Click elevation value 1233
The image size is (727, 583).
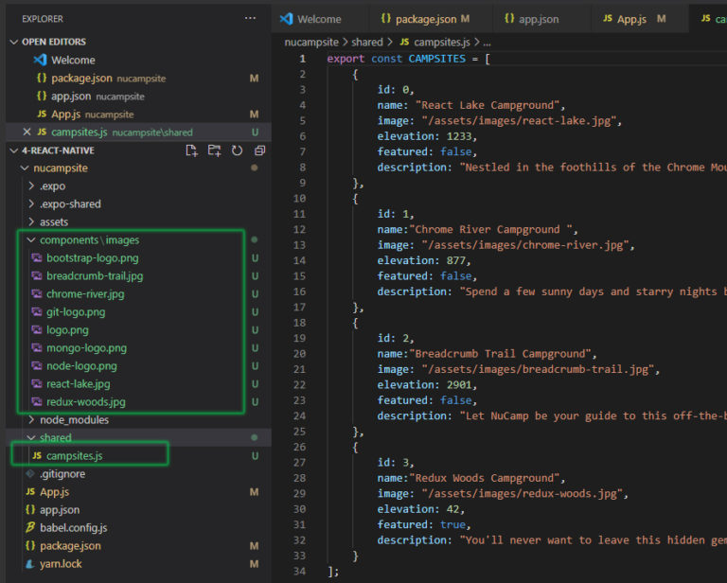coord(458,136)
